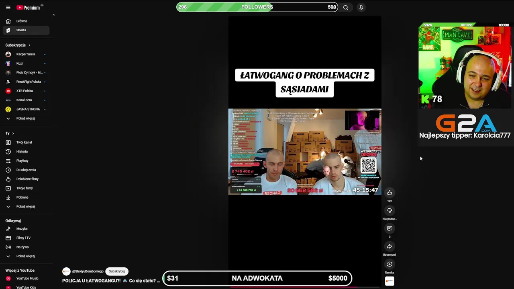The height and width of the screenshot is (289, 514).
Task: Open YouTube Music link
Action: pos(27,279)
